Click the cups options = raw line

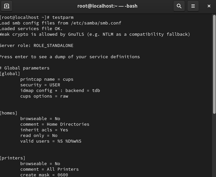(x=44, y=96)
